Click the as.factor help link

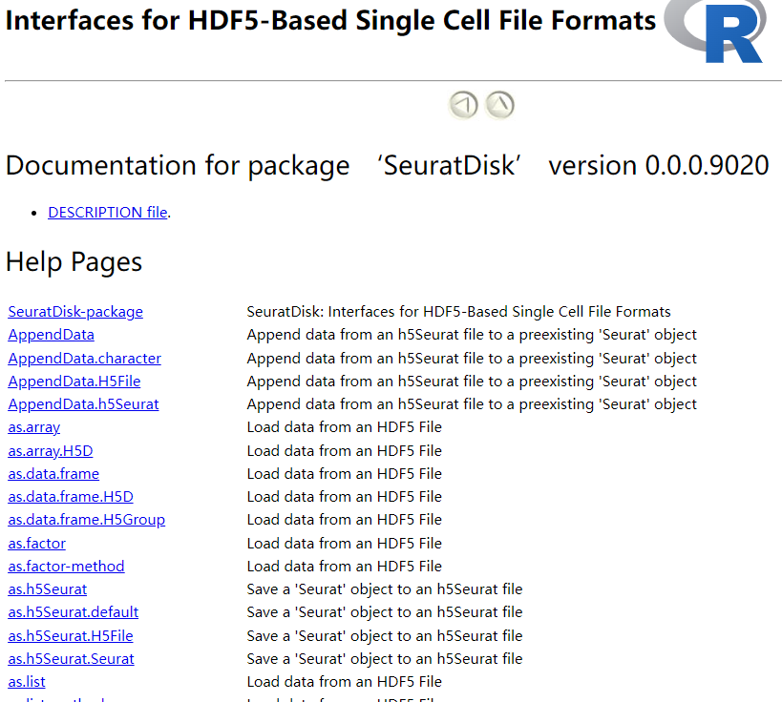37,544
